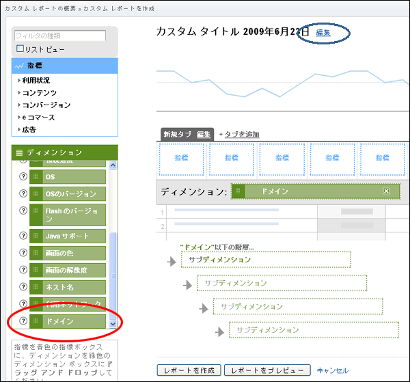Click the dimension list scroll-down arrow
Image resolution: width=410 pixels, height=382 pixels.
113,324
